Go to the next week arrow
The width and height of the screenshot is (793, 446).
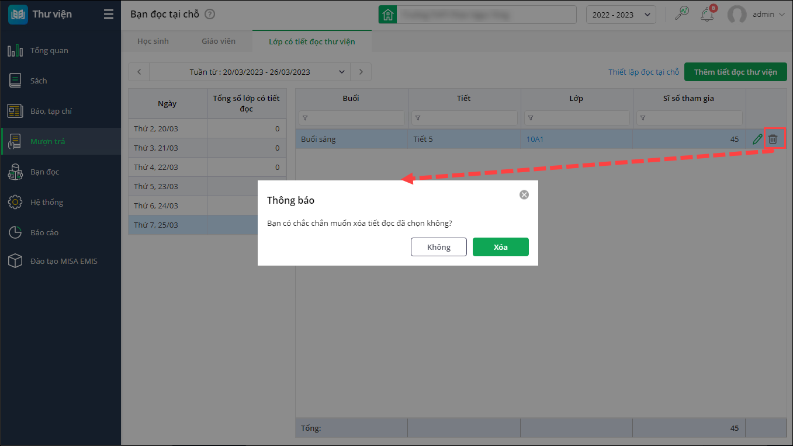tap(361, 72)
